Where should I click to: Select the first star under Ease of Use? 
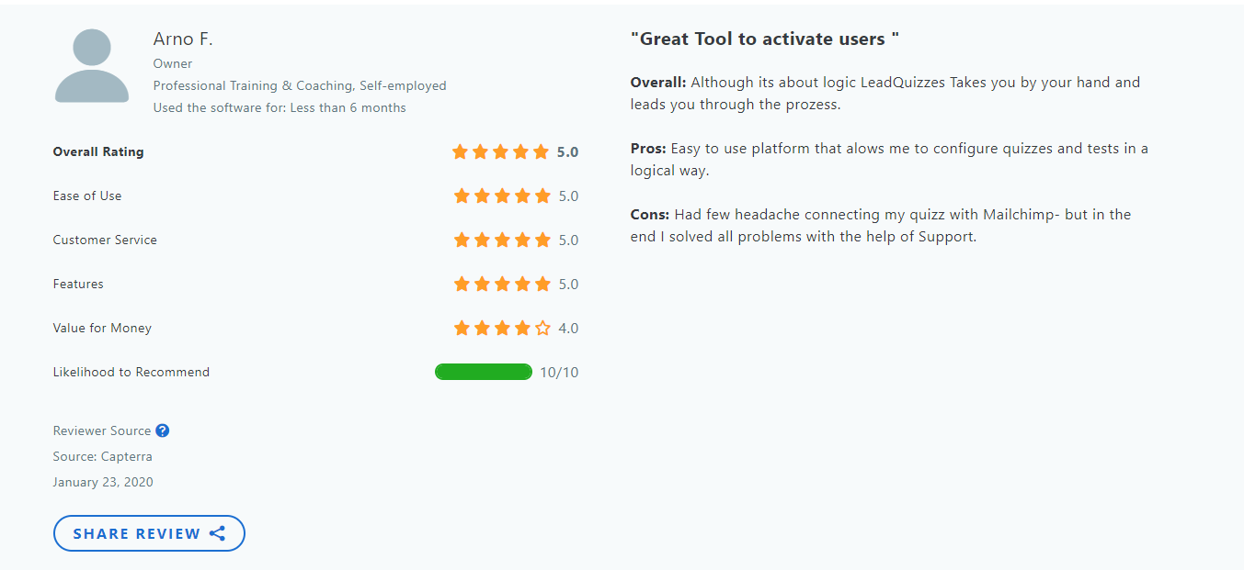[x=462, y=196]
